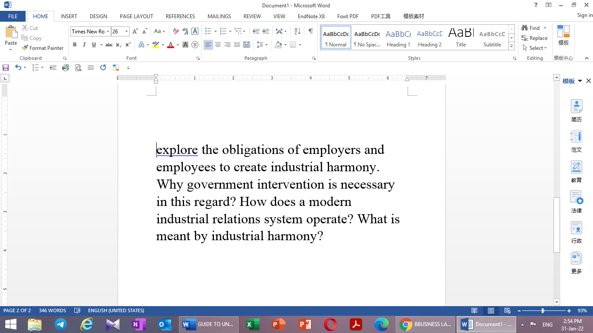Toggle Show/Hide paragraph marks

(310, 31)
